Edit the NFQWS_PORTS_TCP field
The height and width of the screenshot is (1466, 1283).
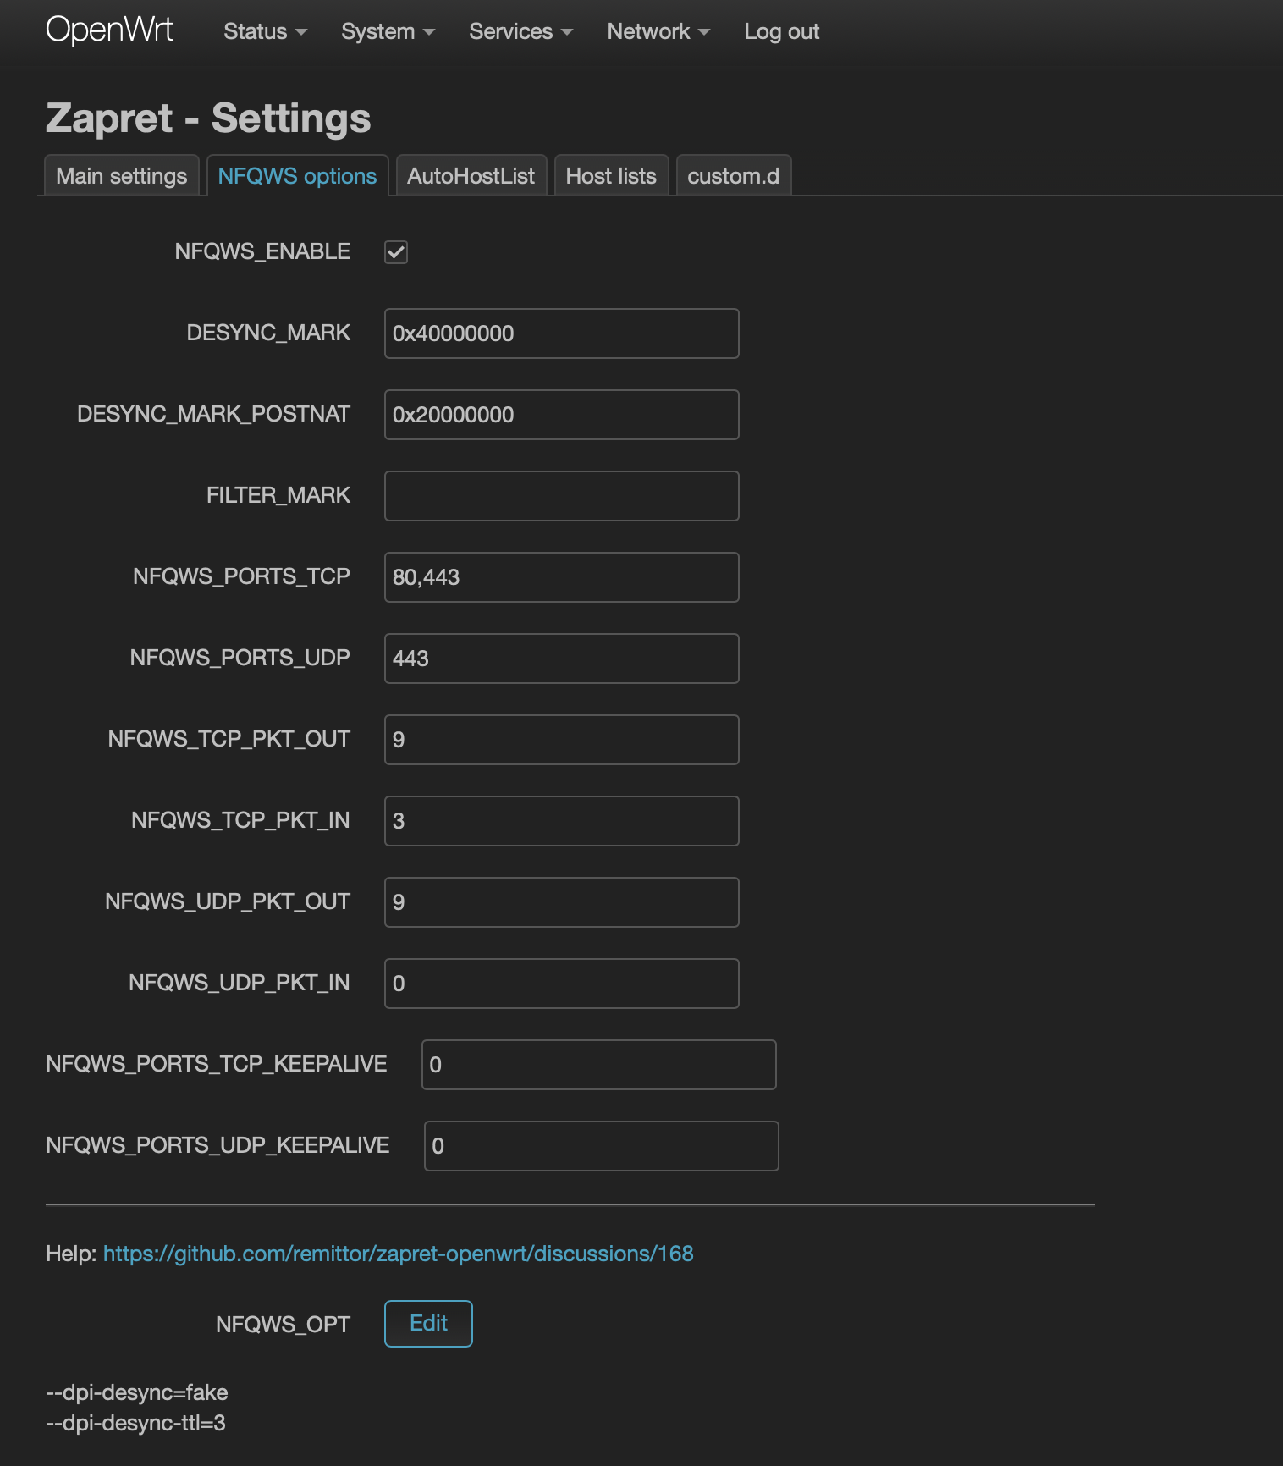coord(562,577)
